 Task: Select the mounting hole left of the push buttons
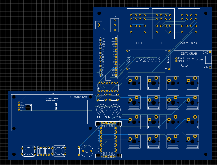click(x=14, y=154)
